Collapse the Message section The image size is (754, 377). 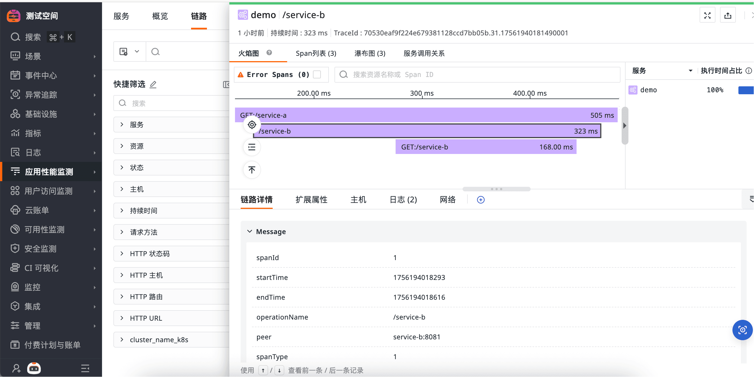[250, 232]
